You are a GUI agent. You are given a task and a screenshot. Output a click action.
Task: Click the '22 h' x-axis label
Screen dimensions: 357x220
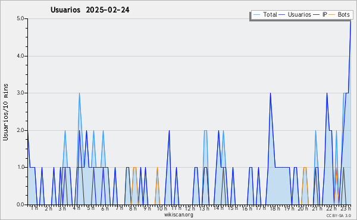click(331, 209)
